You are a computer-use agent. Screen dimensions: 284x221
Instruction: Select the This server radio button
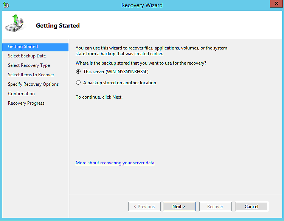point(78,72)
